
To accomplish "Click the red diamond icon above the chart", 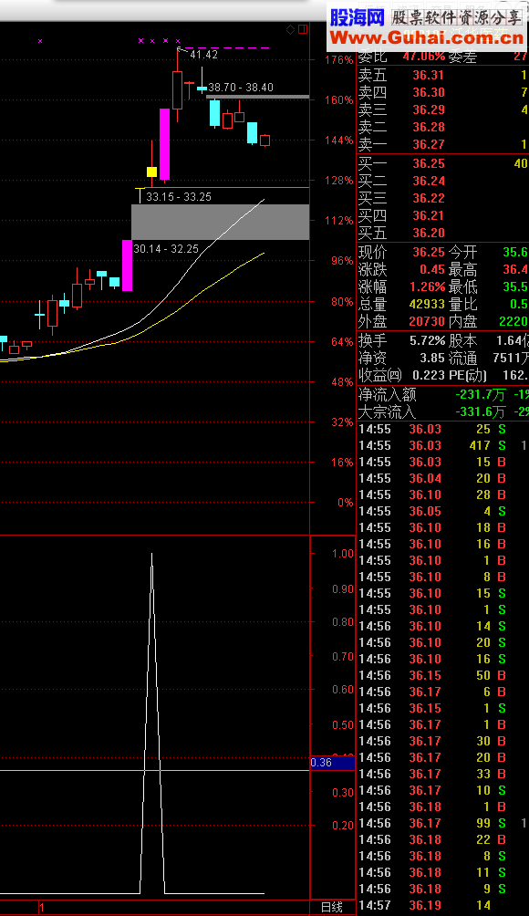I will click(290, 29).
